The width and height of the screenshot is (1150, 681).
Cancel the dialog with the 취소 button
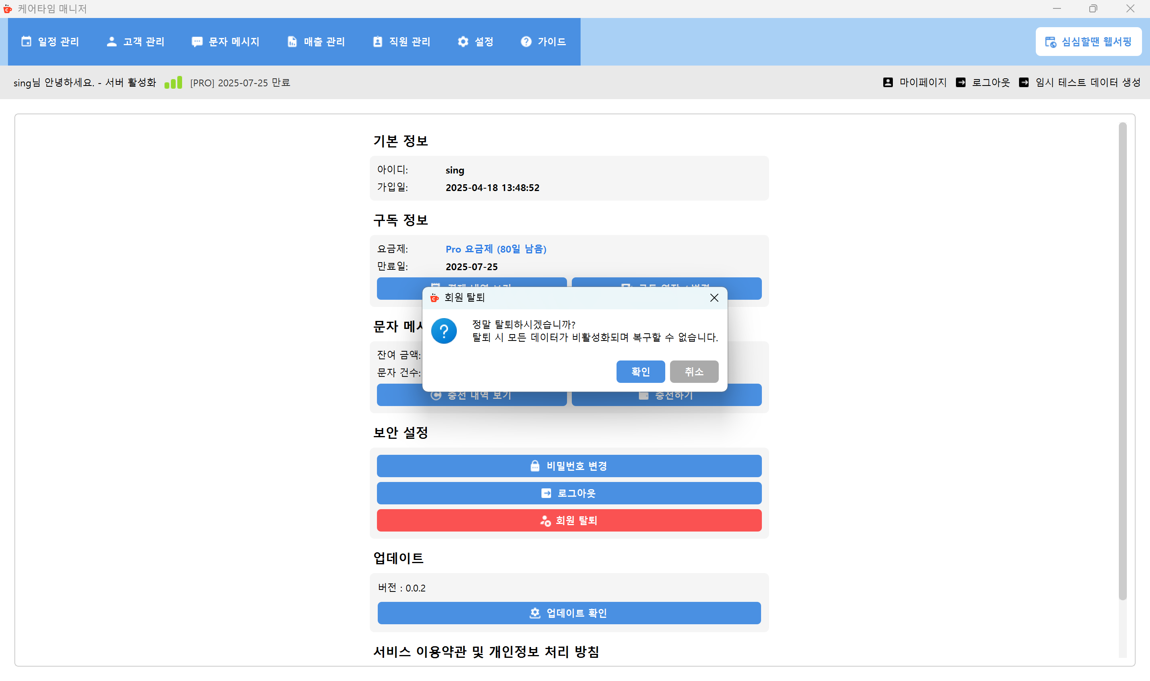point(694,372)
